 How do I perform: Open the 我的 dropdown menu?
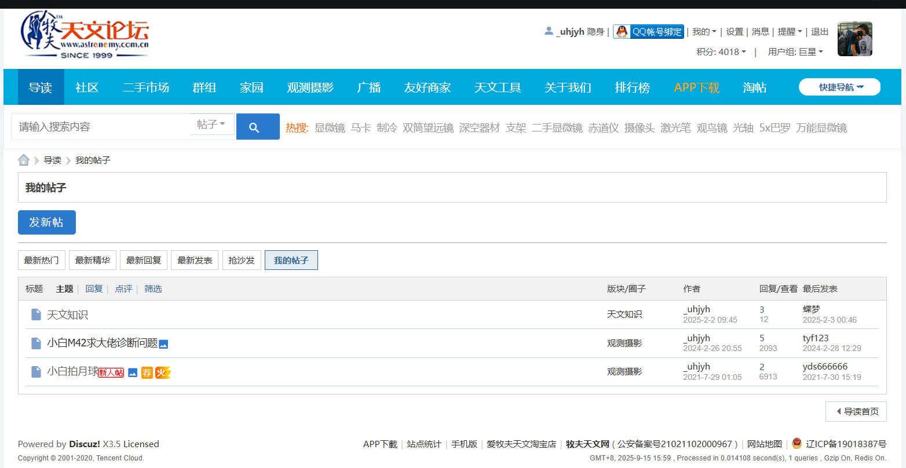704,32
